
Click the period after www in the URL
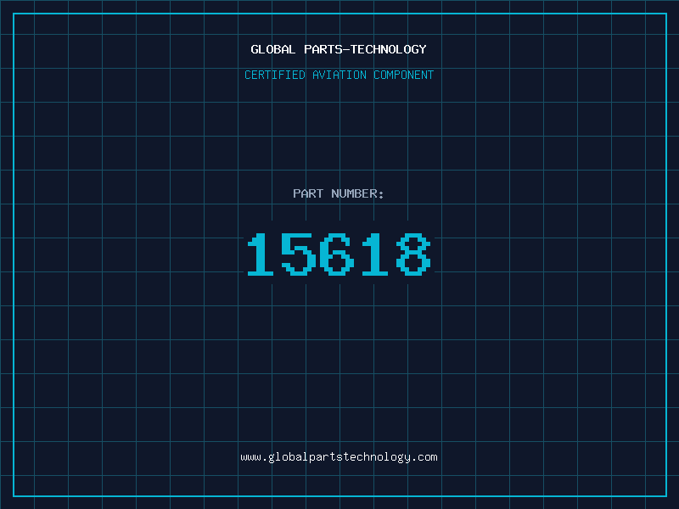265,461
